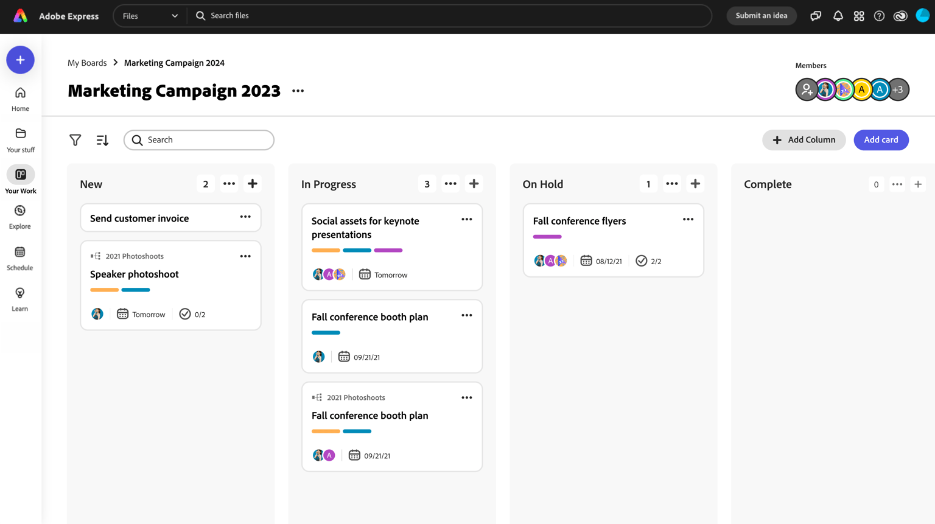935x524 pixels.
Task: Add a card to In Progress column
Action: 474,184
